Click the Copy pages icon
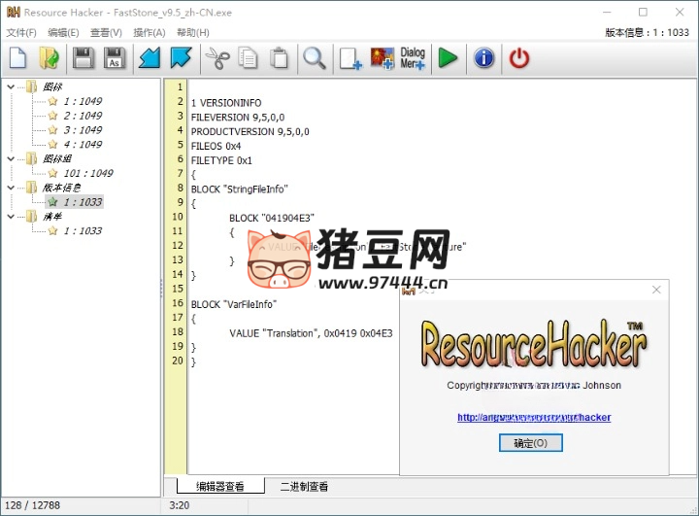Viewport: 699px width, 516px height. (x=248, y=58)
